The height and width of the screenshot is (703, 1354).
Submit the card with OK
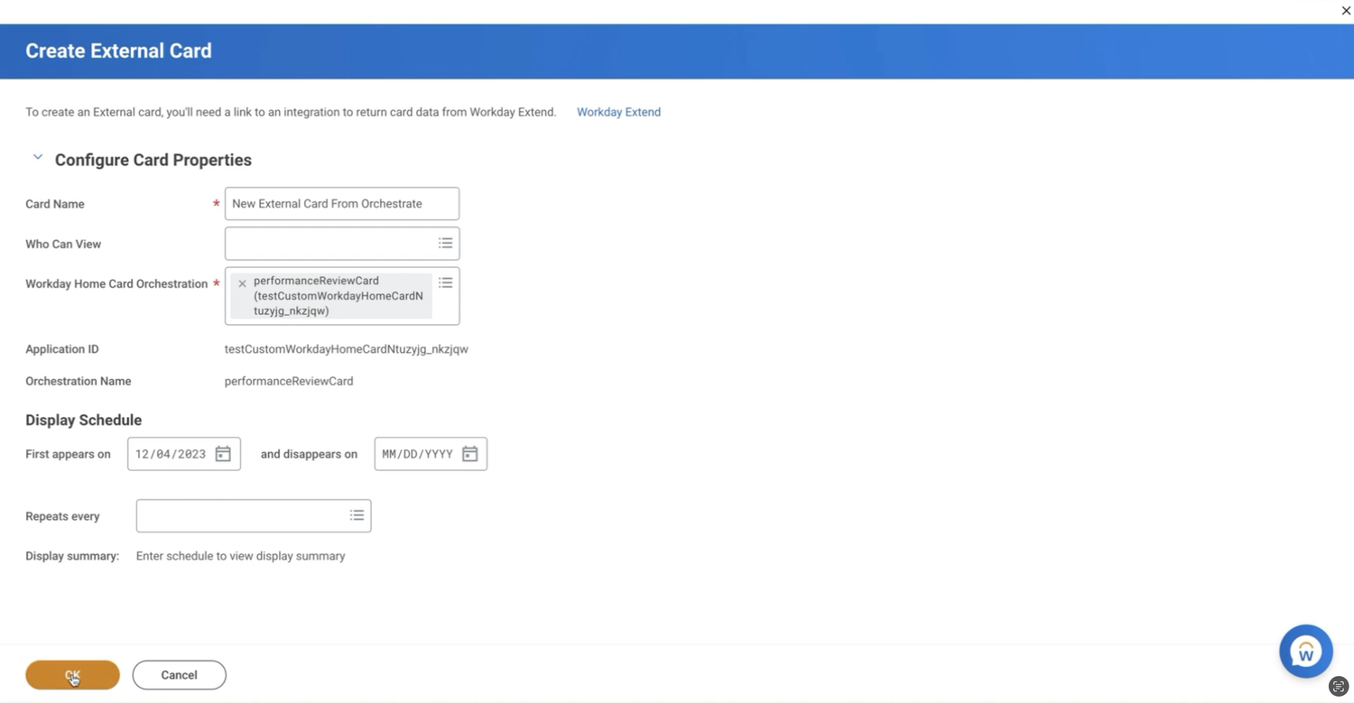[x=72, y=674]
